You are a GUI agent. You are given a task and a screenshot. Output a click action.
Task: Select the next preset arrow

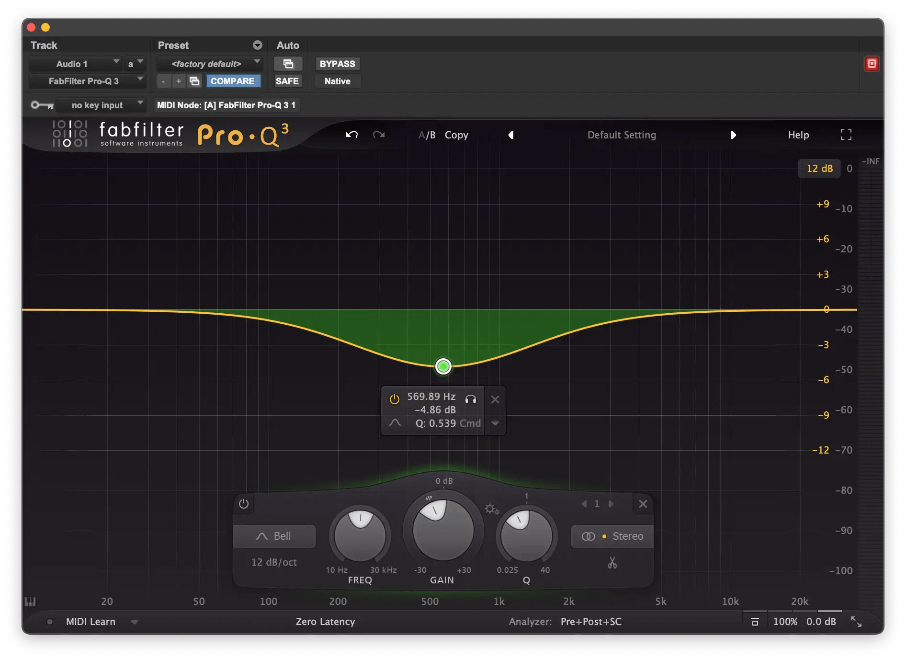(x=733, y=135)
